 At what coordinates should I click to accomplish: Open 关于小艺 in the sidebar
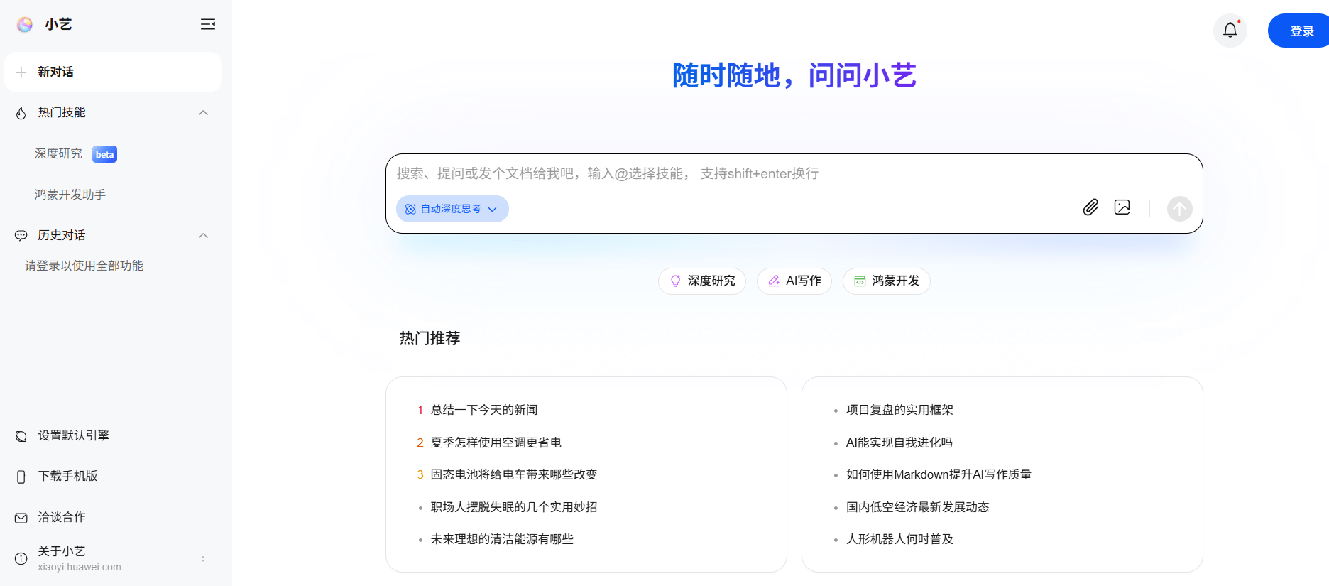[62, 551]
